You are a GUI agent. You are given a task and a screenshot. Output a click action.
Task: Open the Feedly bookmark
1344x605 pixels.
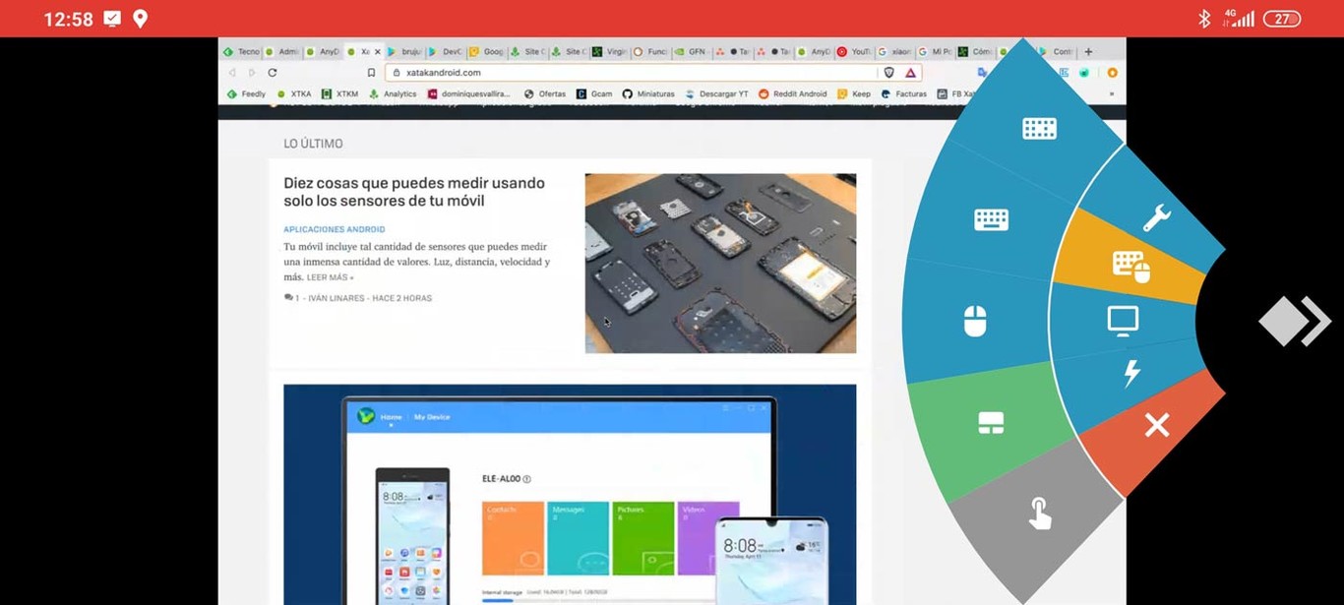click(247, 94)
